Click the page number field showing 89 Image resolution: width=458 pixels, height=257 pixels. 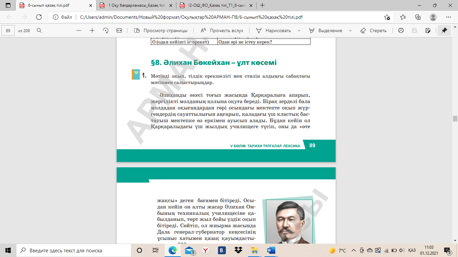pyautogui.click(x=8, y=30)
